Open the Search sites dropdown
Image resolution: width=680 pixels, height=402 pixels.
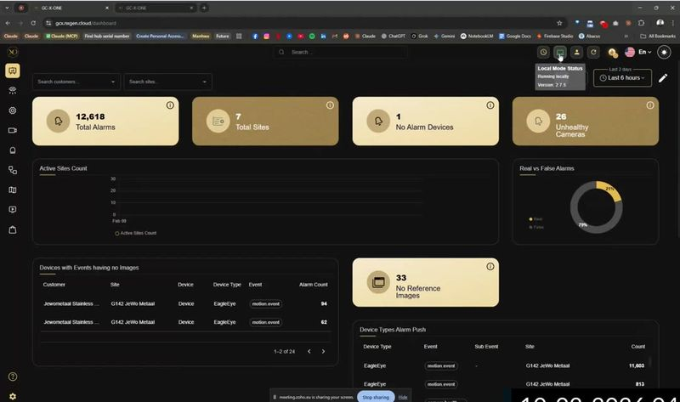(x=167, y=82)
